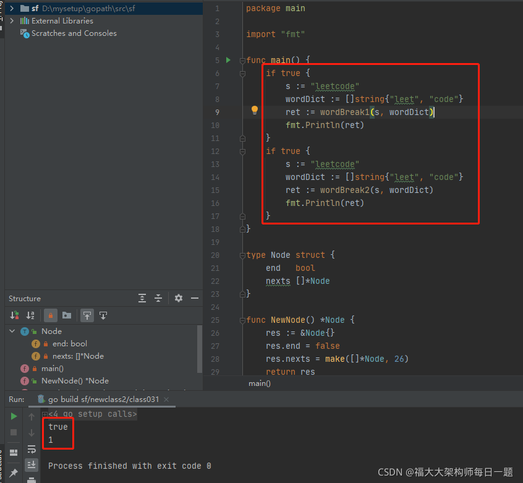
Task: Click the yellow lightbulb intention icon
Action: point(255,110)
